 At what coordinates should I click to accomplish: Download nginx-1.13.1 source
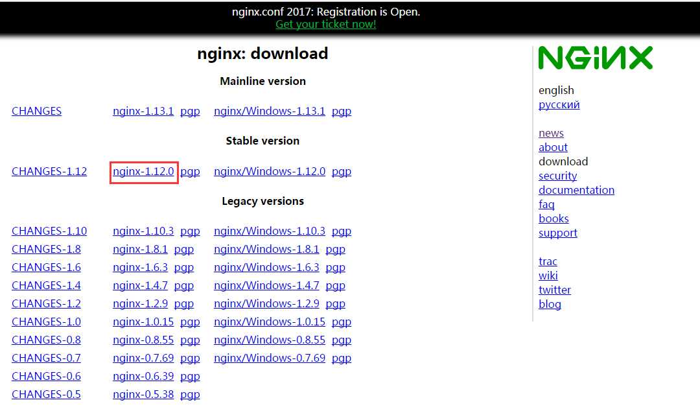point(143,111)
